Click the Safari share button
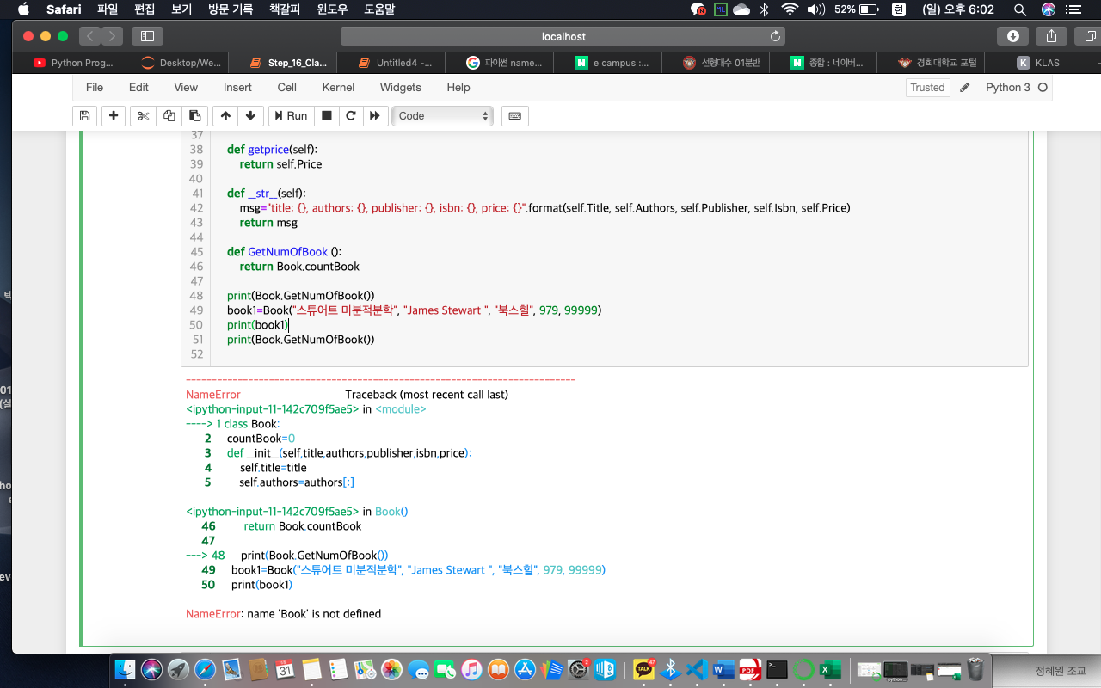This screenshot has height=688, width=1101. click(1051, 36)
